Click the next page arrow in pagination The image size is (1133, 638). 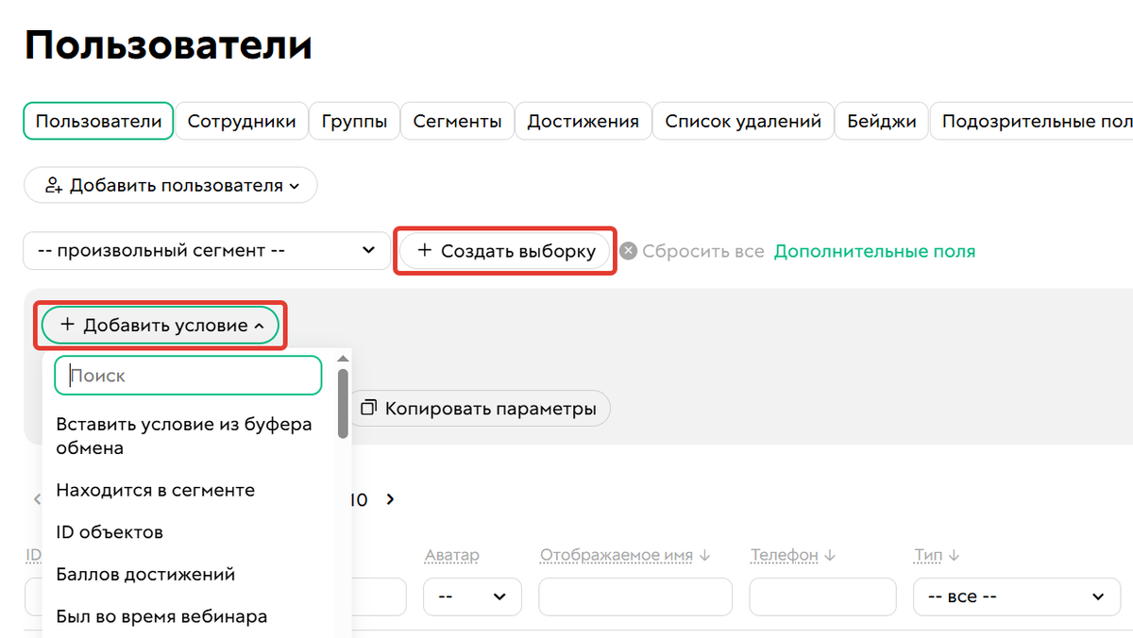click(x=390, y=499)
